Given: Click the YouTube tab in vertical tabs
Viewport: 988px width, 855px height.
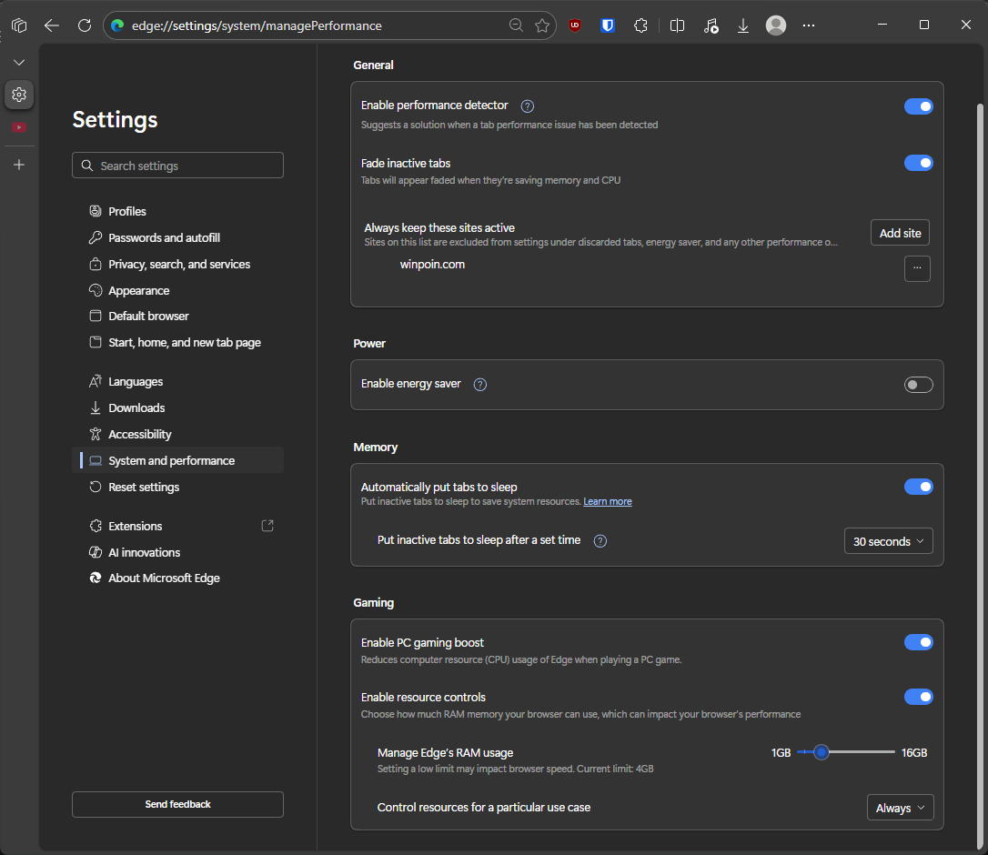Looking at the screenshot, I should [19, 127].
